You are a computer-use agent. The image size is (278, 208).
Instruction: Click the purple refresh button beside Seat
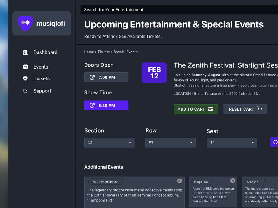click(x=274, y=142)
